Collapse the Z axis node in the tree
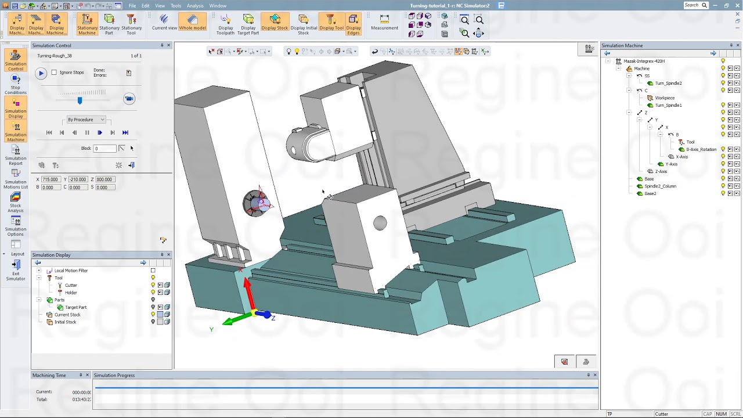The image size is (743, 418). [629, 113]
